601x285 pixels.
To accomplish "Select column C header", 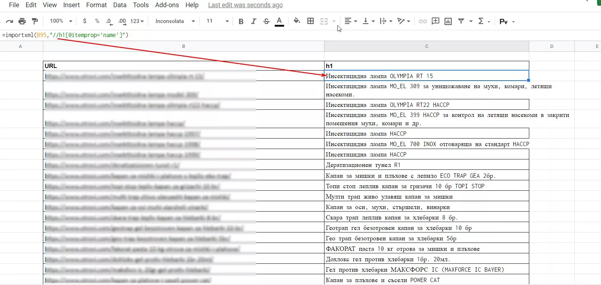I will (427, 46).
